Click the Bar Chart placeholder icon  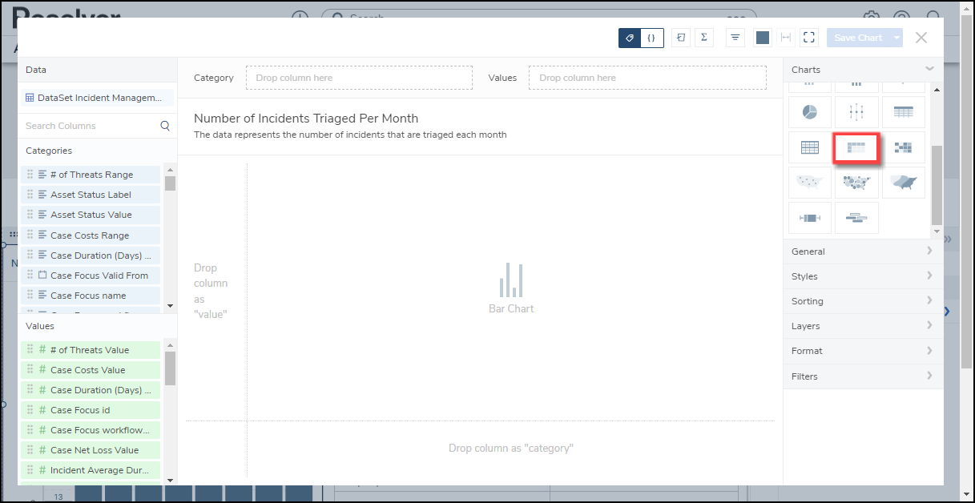tap(511, 280)
